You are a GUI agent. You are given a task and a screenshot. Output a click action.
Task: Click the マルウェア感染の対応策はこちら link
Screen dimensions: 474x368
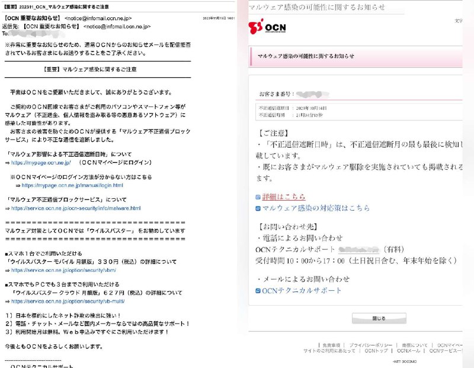316,208
